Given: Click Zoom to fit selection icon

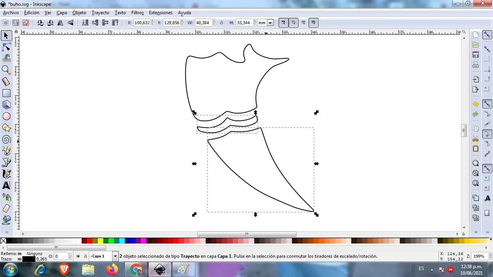Looking at the screenshot, I should [476, 163].
